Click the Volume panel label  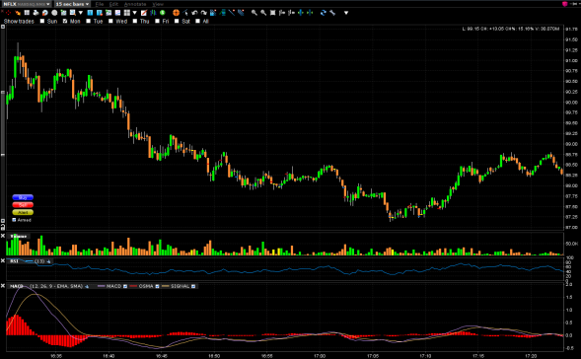[x=19, y=236]
